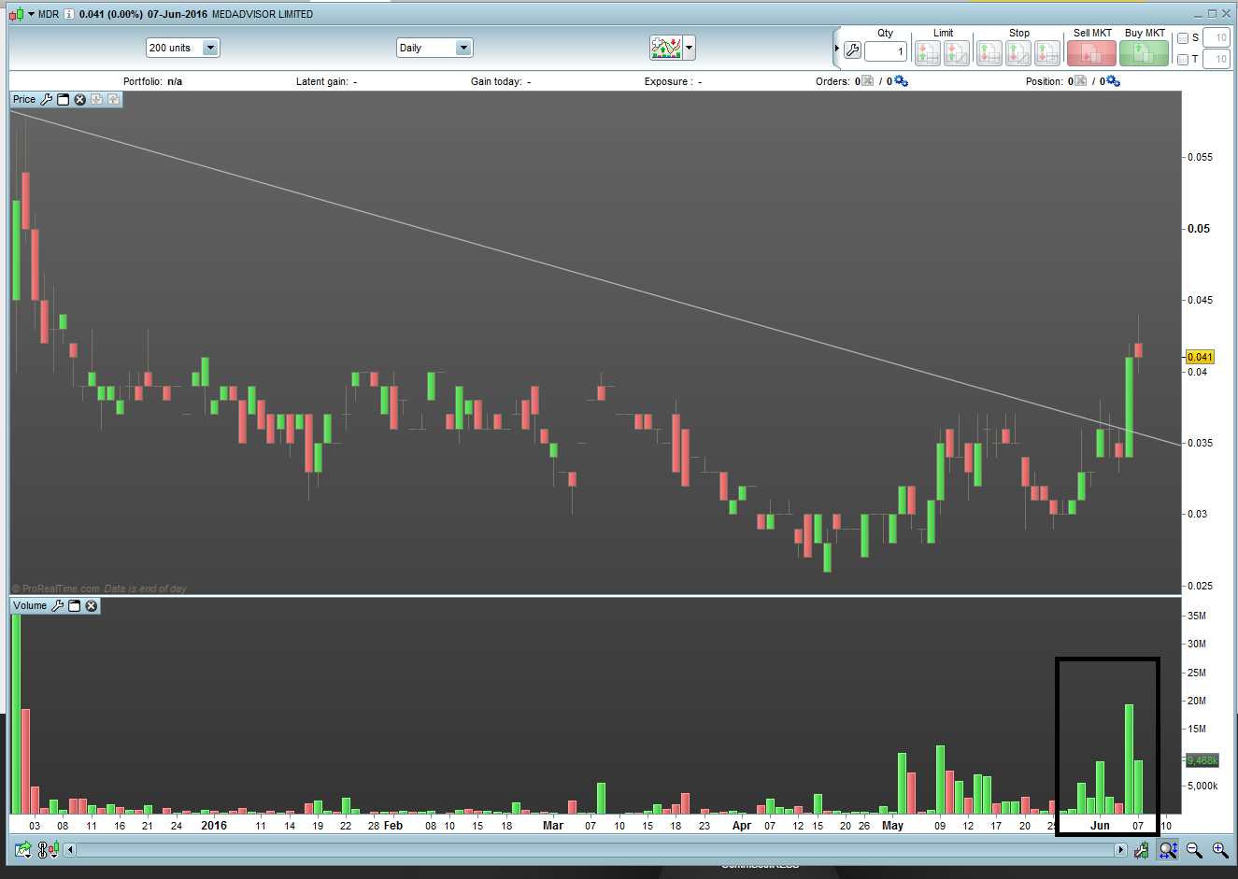The image size is (1238, 879).
Task: Click the 9,468k volume label
Action: [1202, 760]
